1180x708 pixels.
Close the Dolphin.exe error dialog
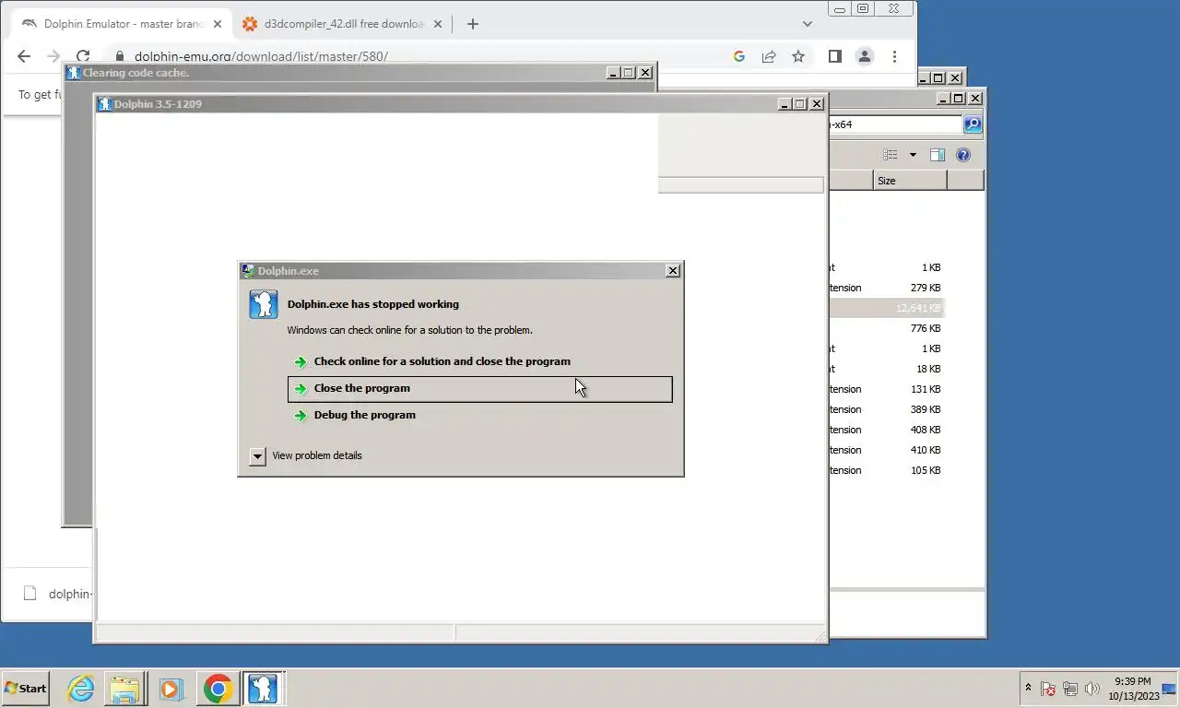point(673,270)
